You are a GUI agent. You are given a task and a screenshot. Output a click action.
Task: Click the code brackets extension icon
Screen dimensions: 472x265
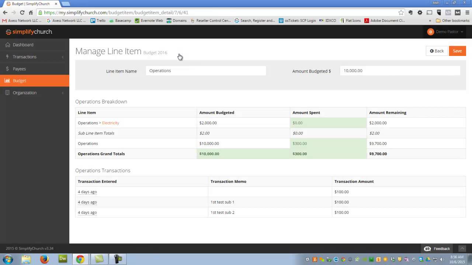[448, 13]
